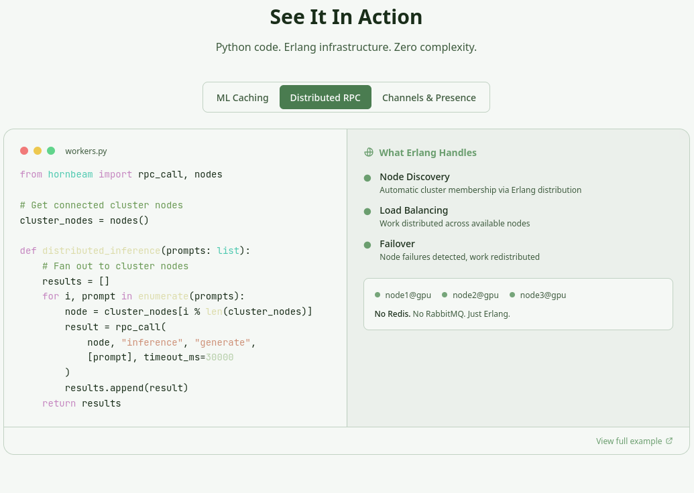Click the Node Discovery bullet dot

click(367, 178)
